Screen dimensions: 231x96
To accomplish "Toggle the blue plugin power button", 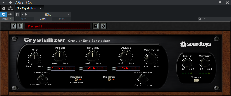I will 3,14.
